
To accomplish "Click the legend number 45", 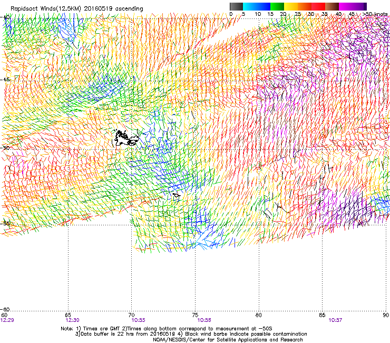I will click(x=352, y=14).
